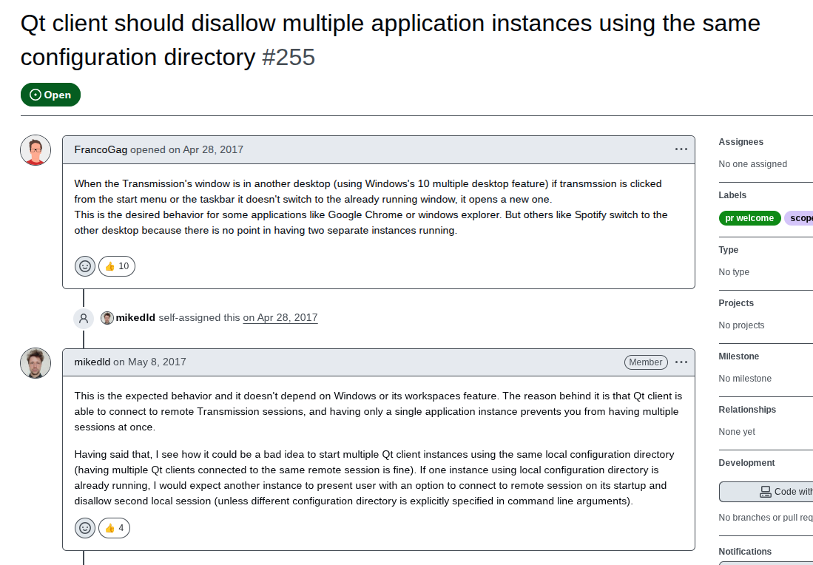This screenshot has width=813, height=565.
Task: Toggle the thumbs up reaction with 4
Action: [x=114, y=528]
